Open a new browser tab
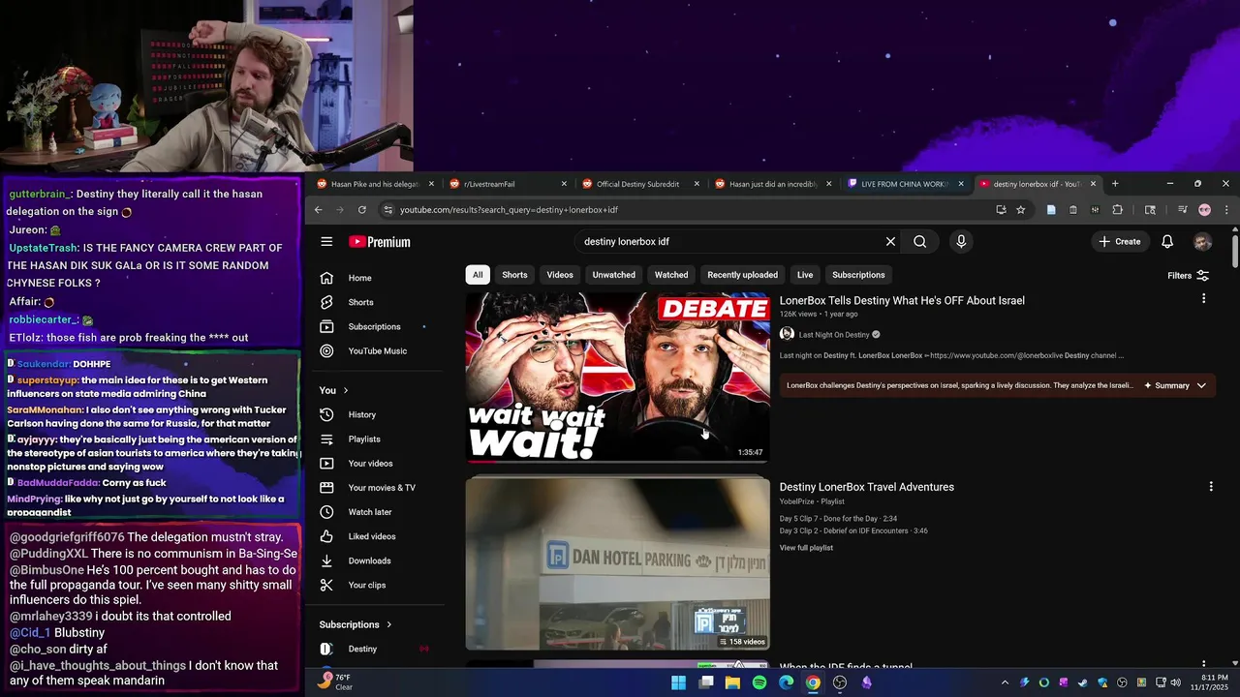 tap(1115, 184)
